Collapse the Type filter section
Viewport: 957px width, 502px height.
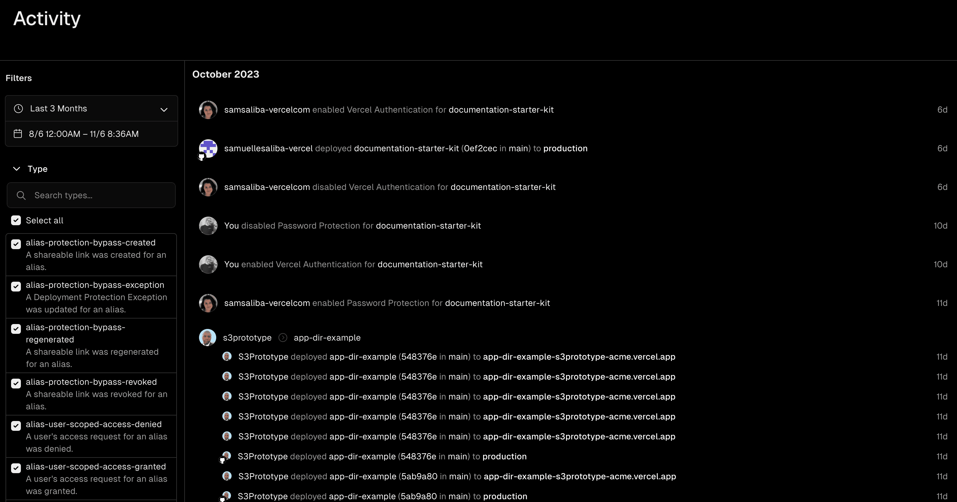17,169
